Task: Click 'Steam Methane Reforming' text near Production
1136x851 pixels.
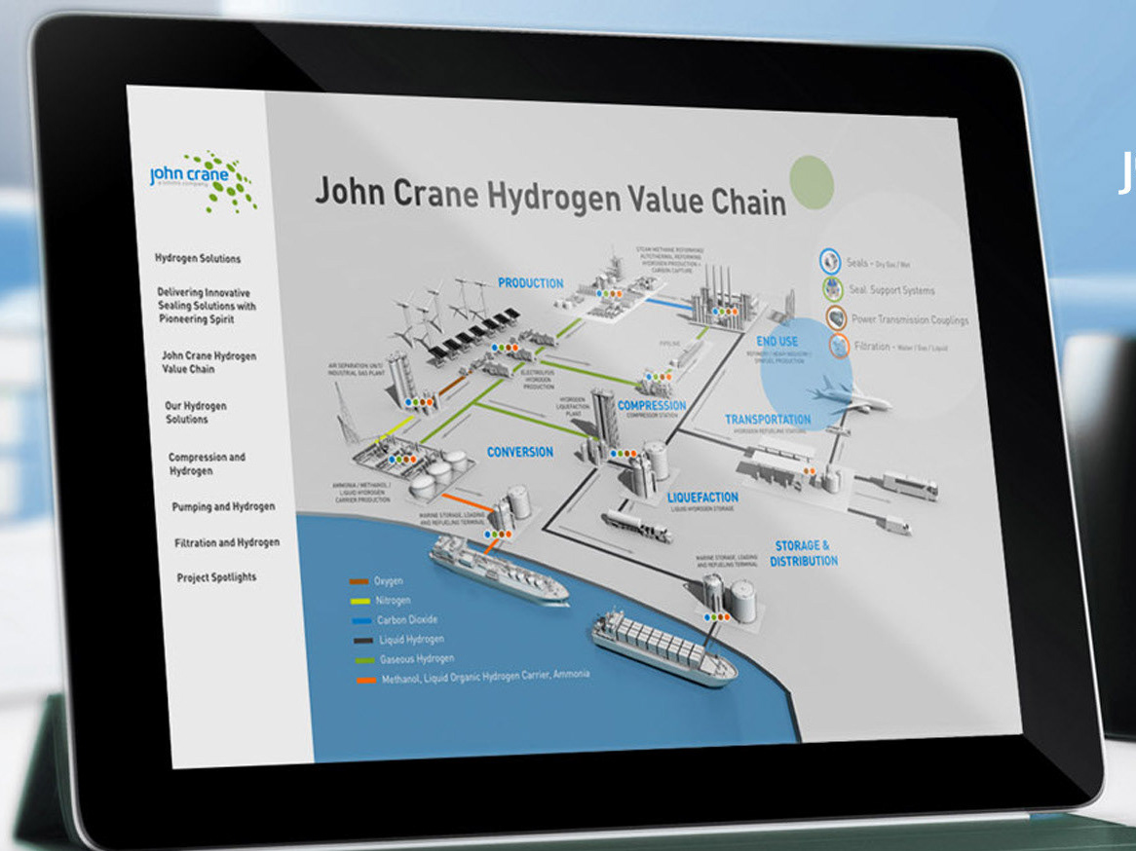Action: (x=669, y=259)
